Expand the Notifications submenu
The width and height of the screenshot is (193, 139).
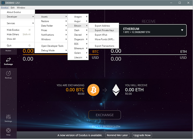tap(51, 35)
